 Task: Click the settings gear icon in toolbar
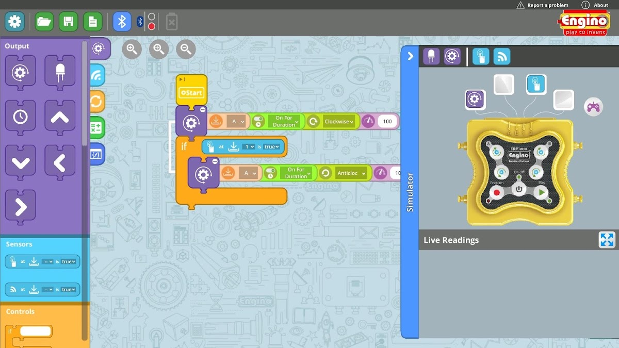(x=15, y=22)
